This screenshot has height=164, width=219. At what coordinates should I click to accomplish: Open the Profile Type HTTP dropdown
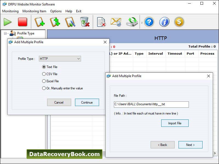point(60,59)
